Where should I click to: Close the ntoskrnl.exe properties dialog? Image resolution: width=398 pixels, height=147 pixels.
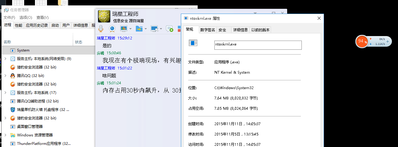click(319, 18)
